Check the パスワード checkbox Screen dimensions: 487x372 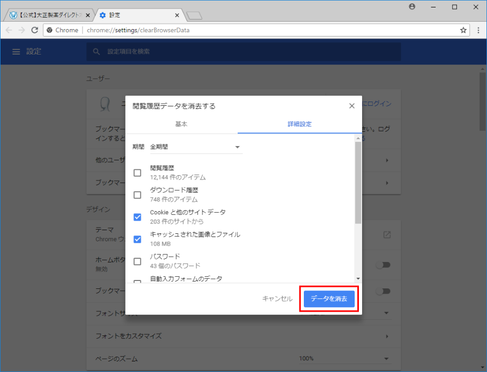pyautogui.click(x=137, y=261)
